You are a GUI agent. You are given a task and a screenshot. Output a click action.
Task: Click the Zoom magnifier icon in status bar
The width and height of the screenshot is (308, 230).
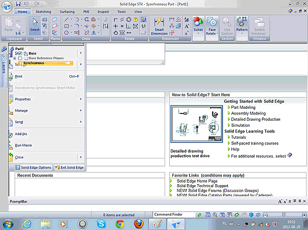click(215, 215)
